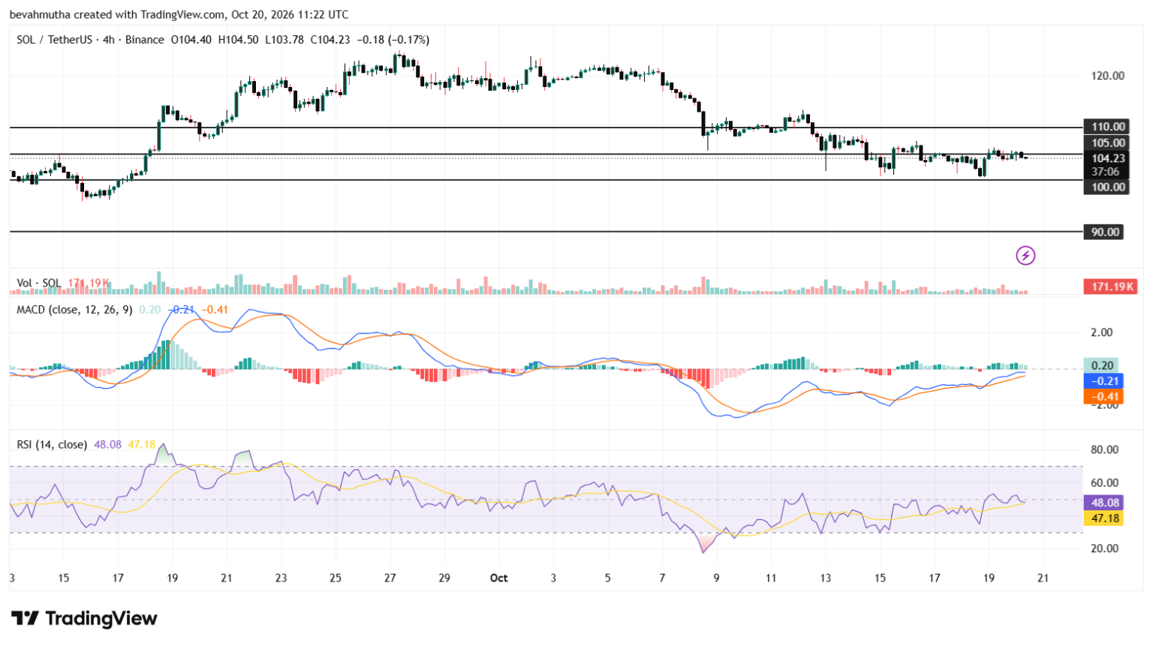Click the 25 date on time axis

point(336,578)
